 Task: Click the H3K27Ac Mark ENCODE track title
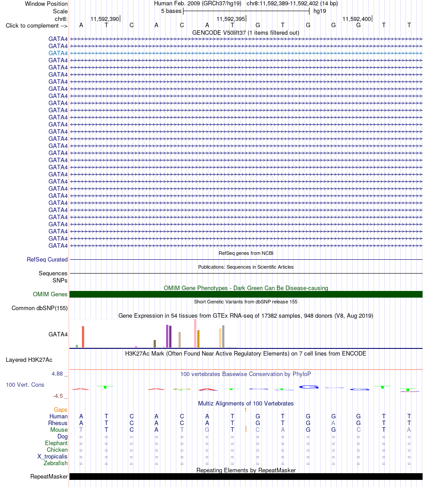coord(245,353)
